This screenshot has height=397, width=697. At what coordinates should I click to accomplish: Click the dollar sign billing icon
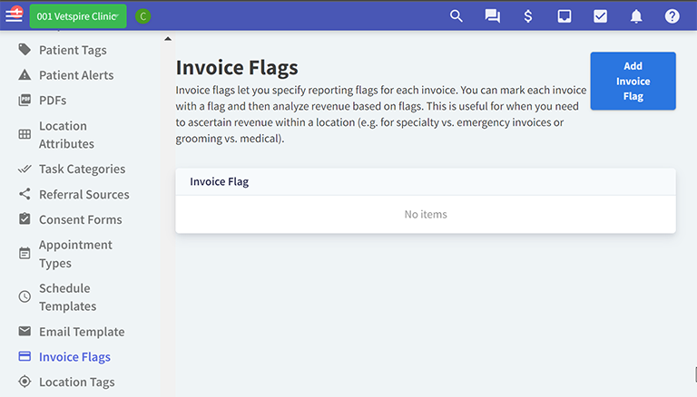[x=528, y=15]
